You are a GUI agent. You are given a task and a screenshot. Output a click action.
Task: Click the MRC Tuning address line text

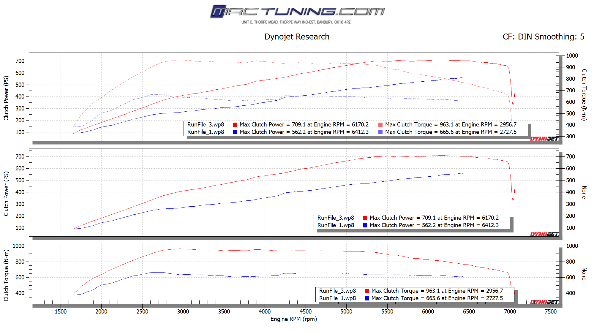coord(296,22)
